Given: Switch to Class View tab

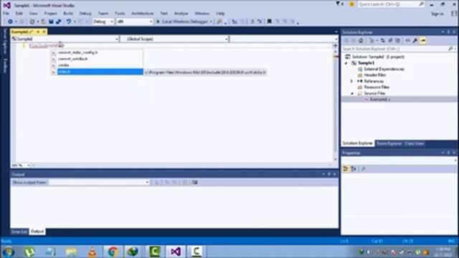Looking at the screenshot, I should coord(415,143).
